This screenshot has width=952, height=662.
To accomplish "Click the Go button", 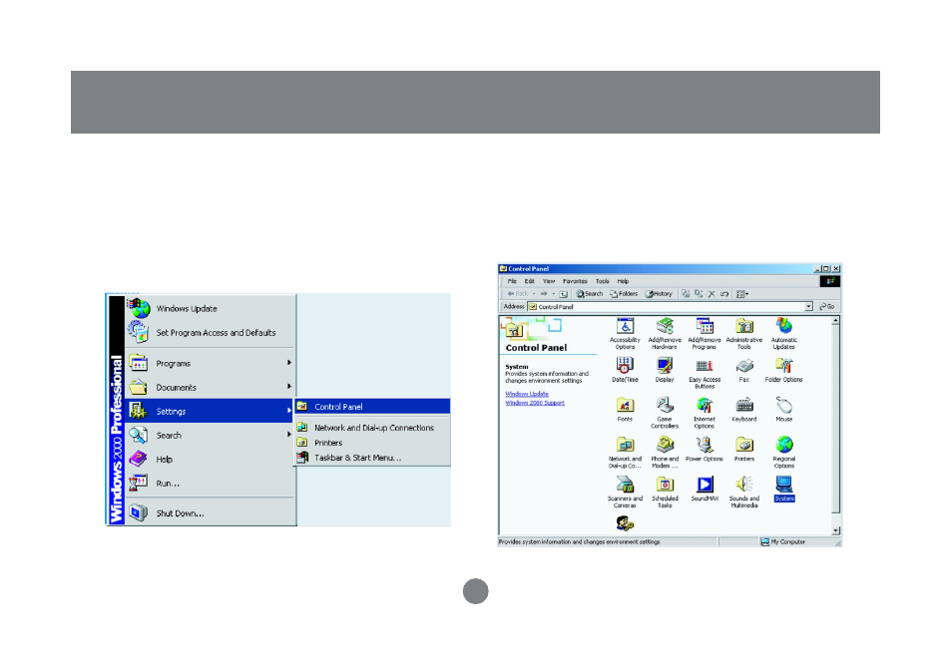I will pyautogui.click(x=827, y=307).
